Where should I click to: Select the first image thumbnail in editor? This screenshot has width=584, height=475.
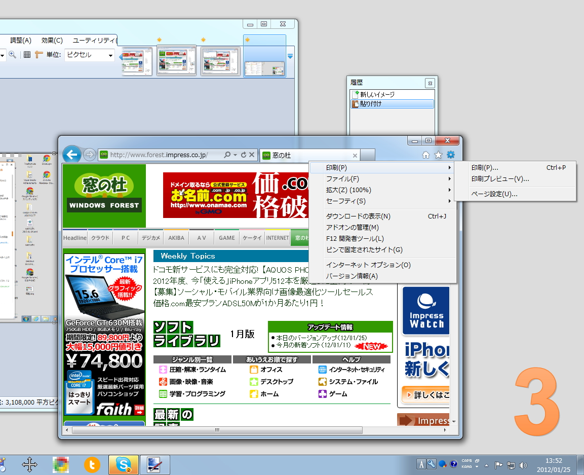[137, 61]
